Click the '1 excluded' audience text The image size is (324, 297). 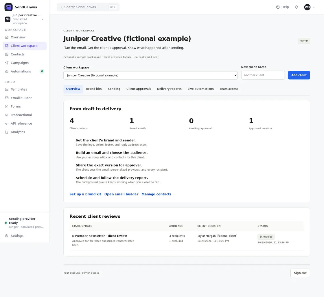pos(176,241)
